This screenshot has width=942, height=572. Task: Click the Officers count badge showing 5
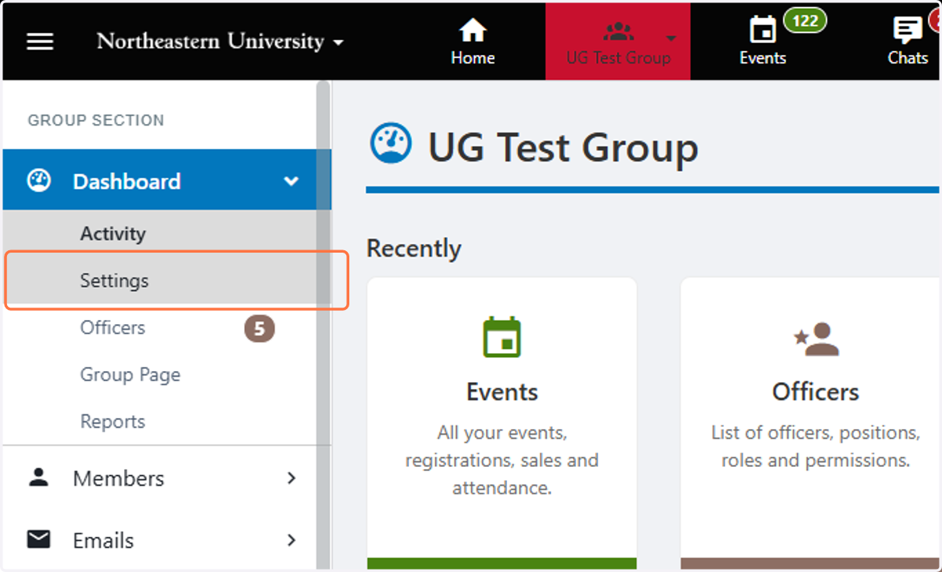[259, 328]
